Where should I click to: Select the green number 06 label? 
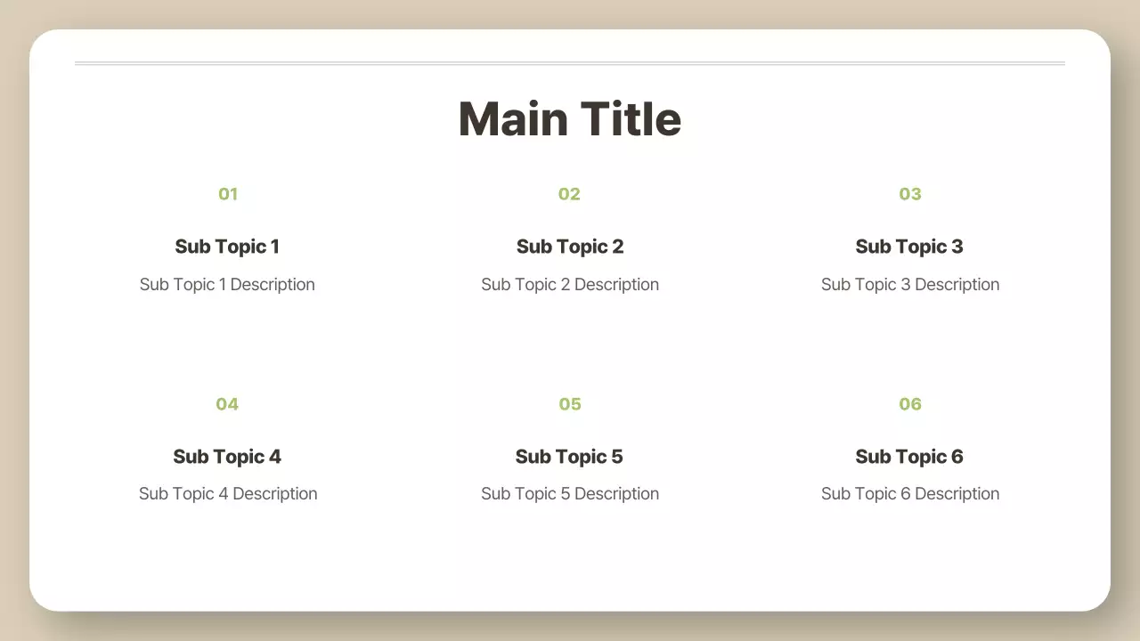click(x=909, y=404)
